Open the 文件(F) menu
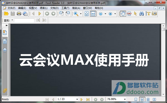 tap(11, 8)
